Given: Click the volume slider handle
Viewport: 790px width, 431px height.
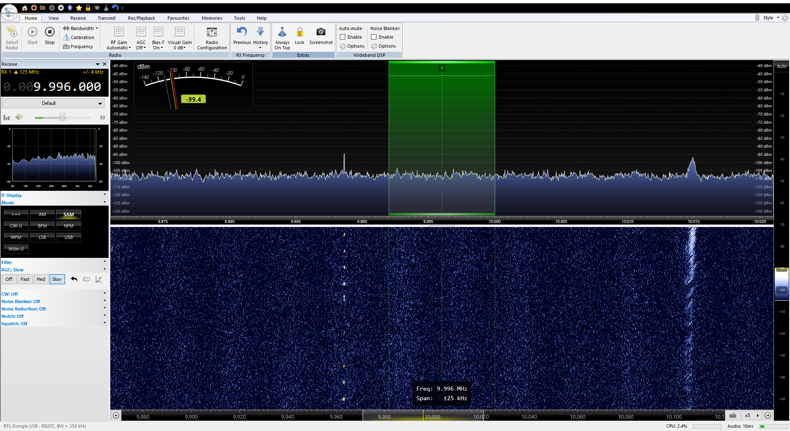Looking at the screenshot, I should [x=62, y=117].
